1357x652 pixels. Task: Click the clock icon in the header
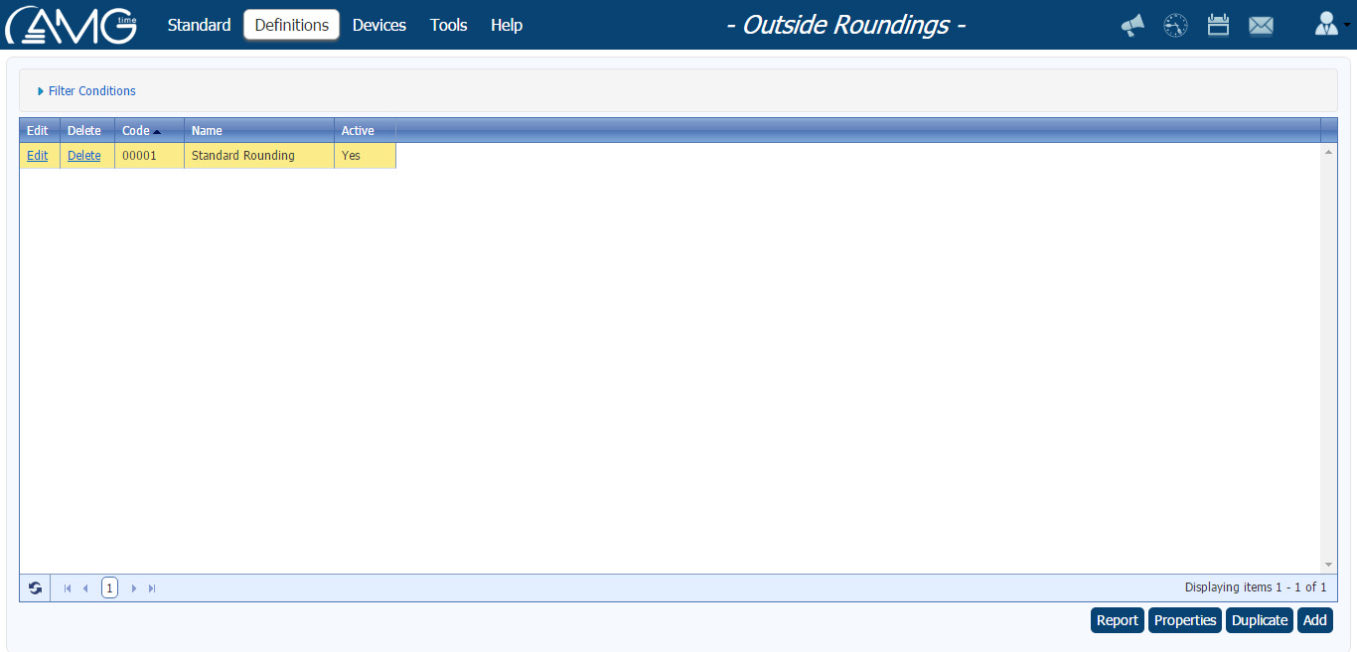tap(1175, 25)
